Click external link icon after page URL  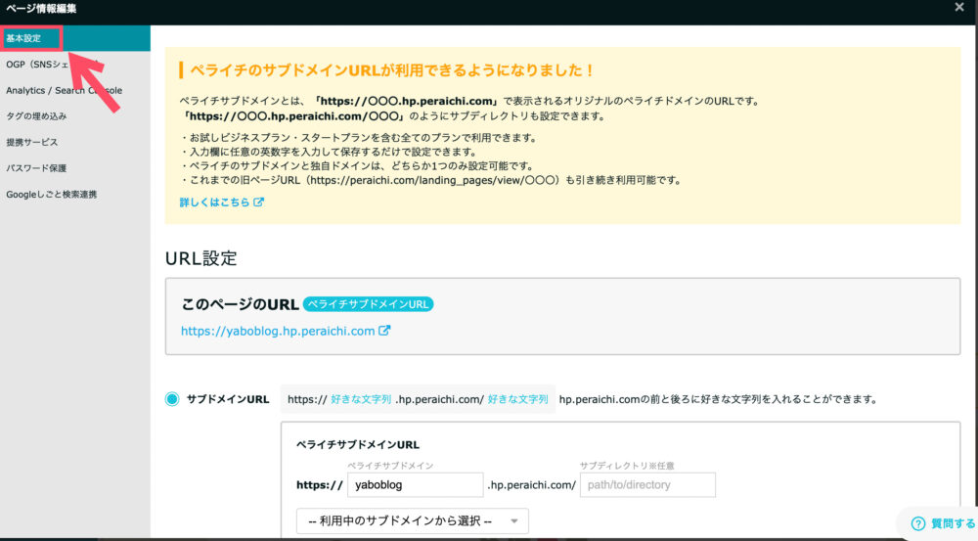pyautogui.click(x=384, y=331)
